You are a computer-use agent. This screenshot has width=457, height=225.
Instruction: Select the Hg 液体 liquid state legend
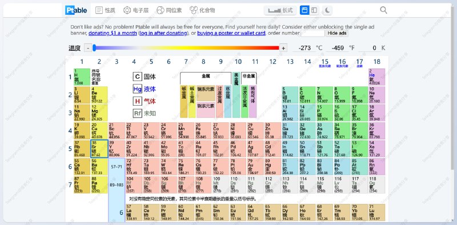(x=145, y=89)
